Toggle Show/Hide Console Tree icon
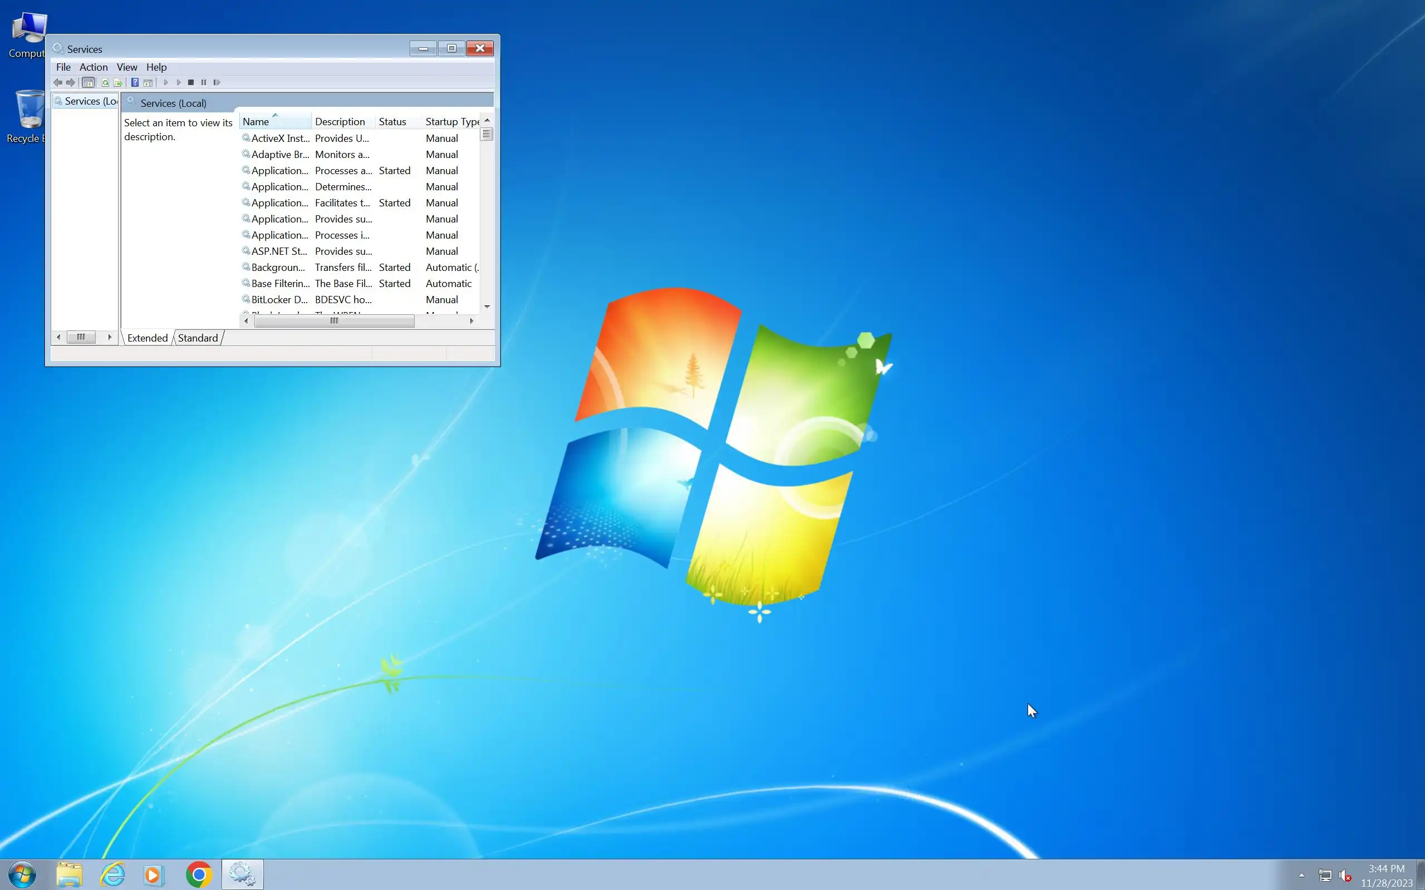The image size is (1425, 890). [x=89, y=82]
